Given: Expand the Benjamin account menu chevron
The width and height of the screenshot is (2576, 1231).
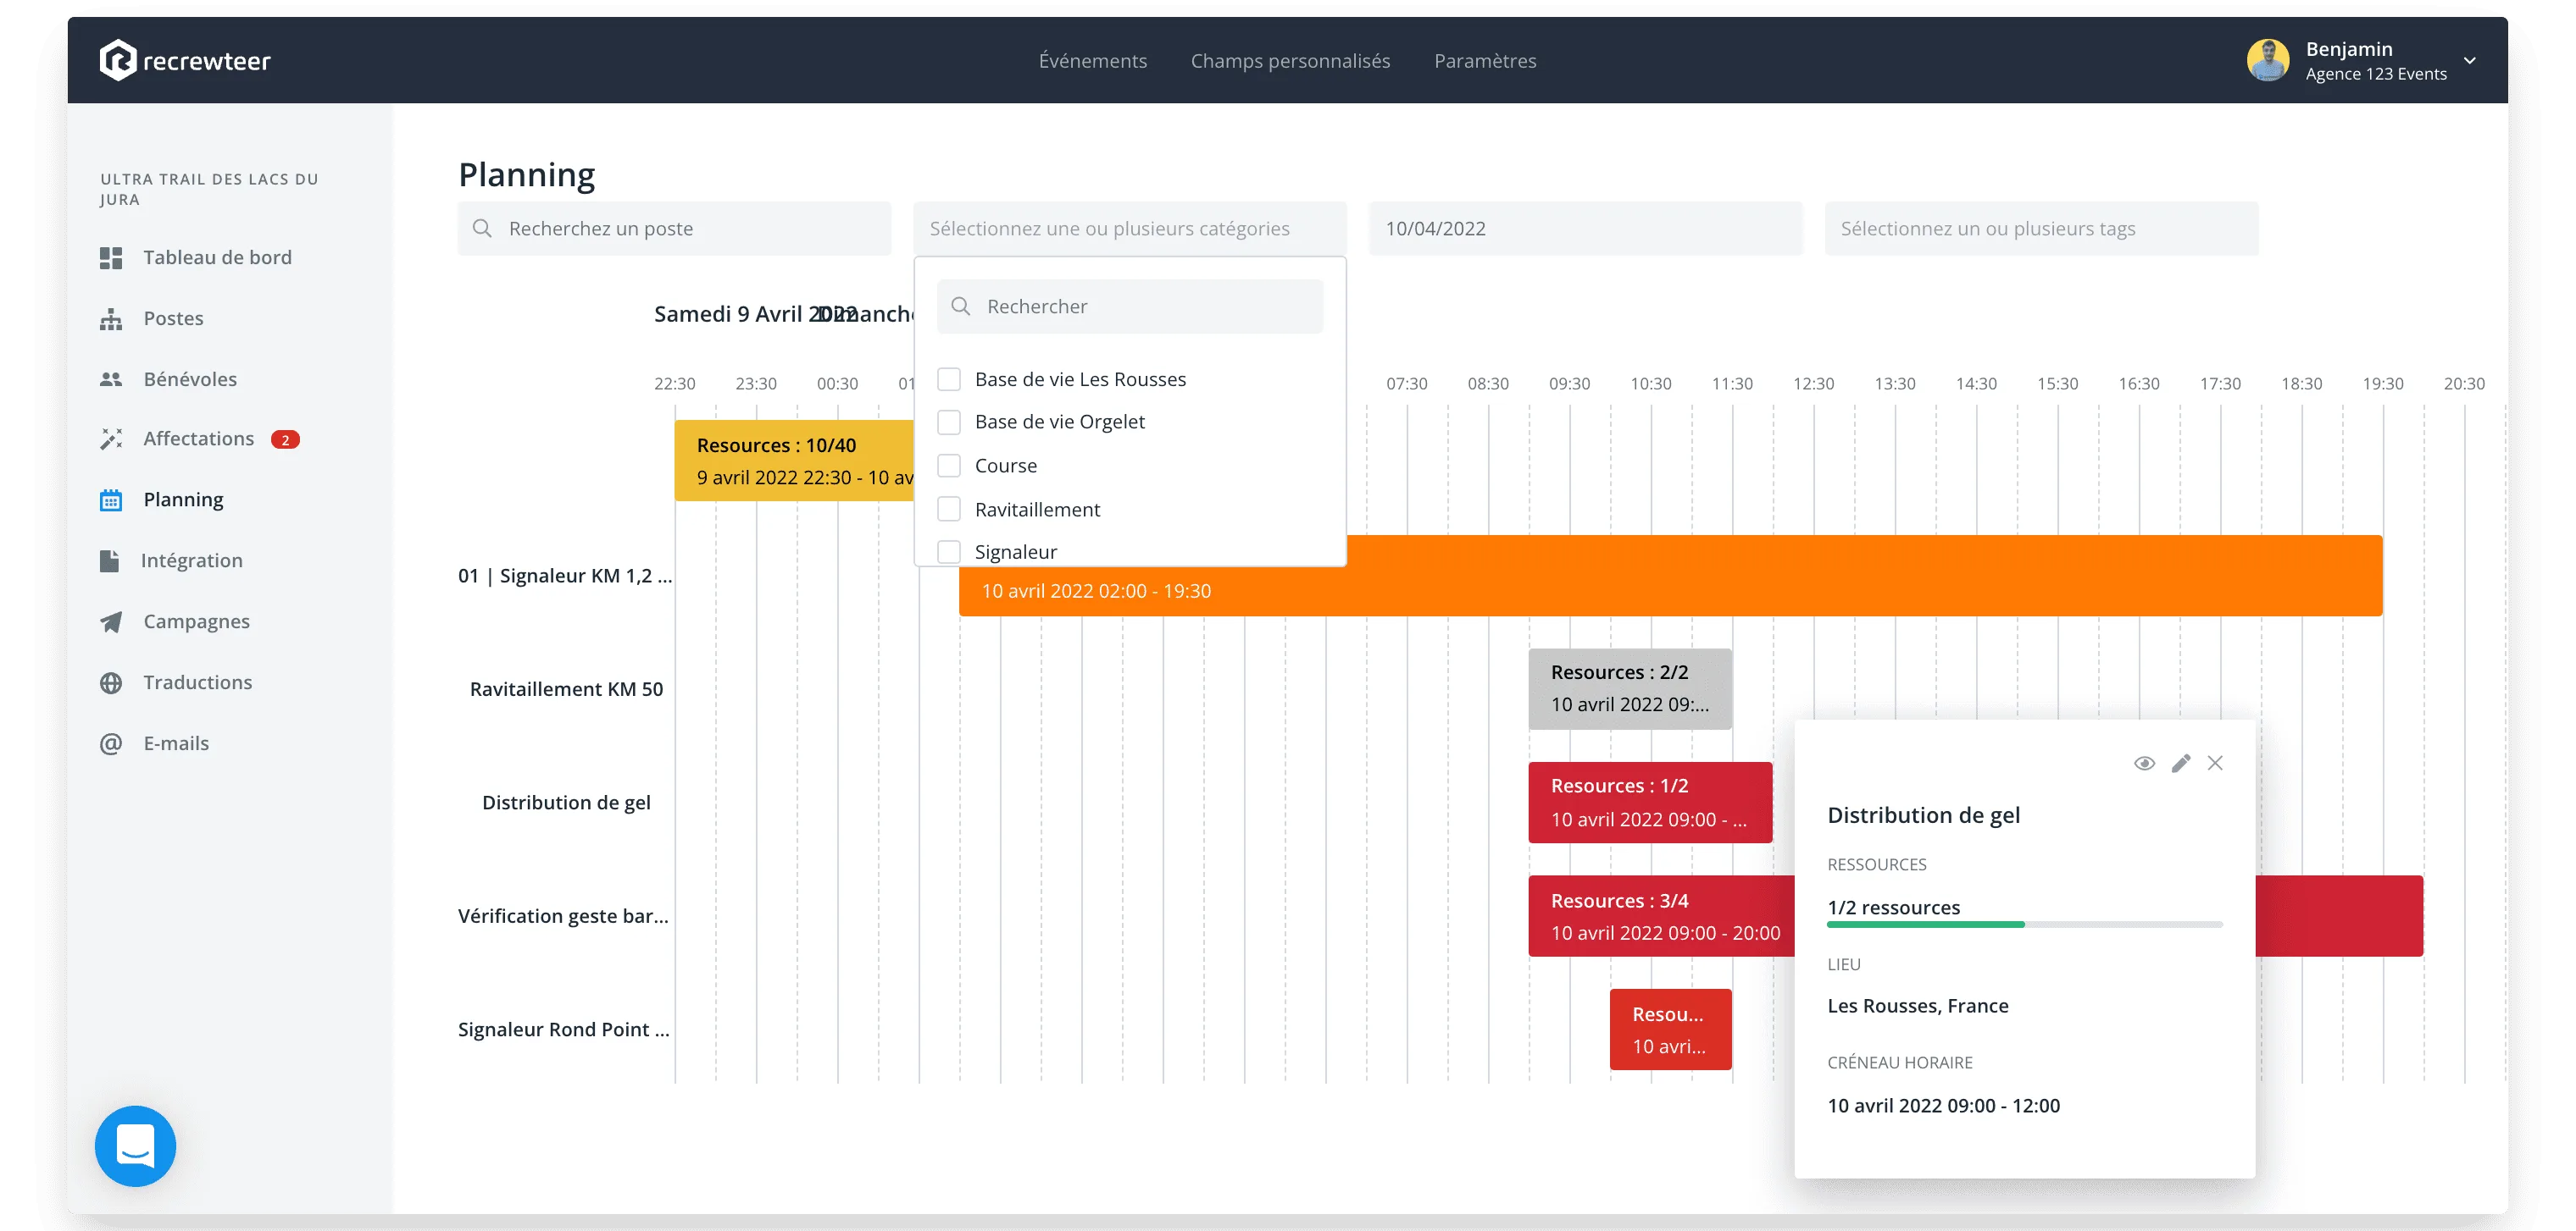Looking at the screenshot, I should coord(2469,61).
